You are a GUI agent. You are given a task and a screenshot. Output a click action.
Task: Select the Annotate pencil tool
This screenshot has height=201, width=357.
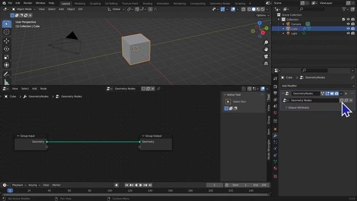[7, 74]
